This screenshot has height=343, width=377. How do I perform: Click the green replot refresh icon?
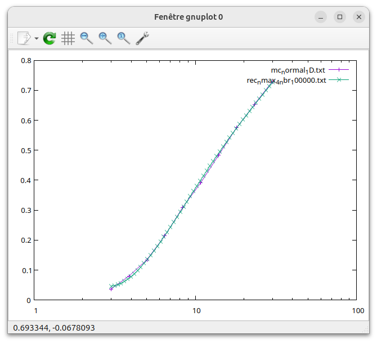(50, 38)
